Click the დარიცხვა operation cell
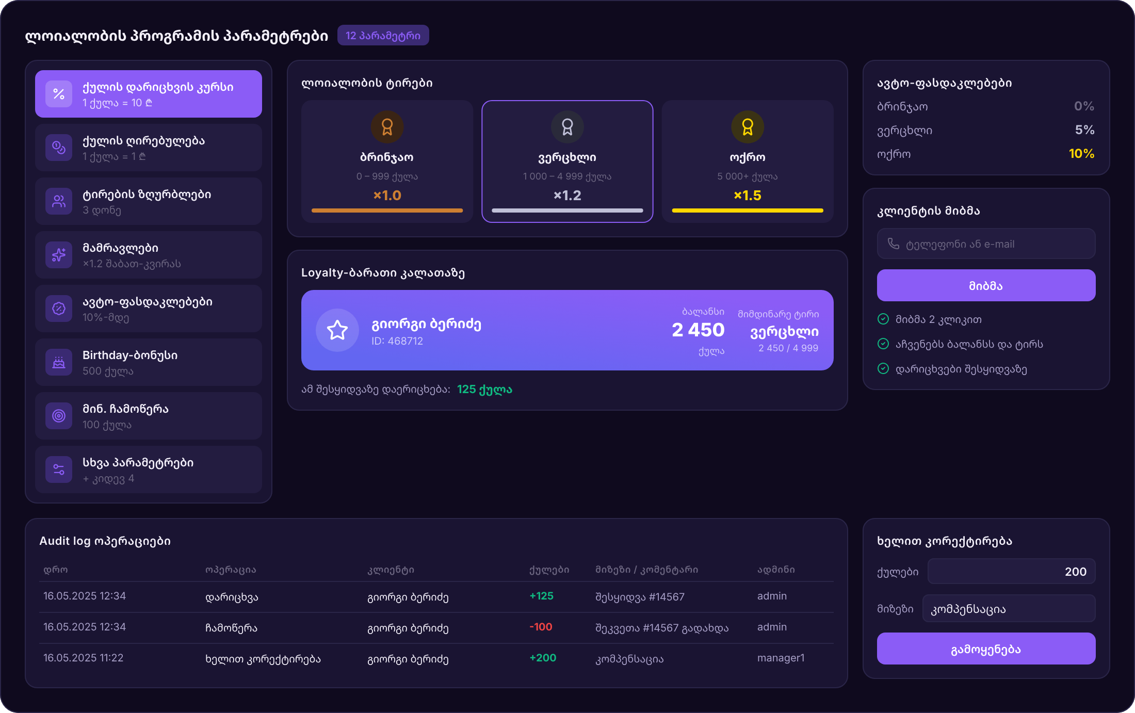The image size is (1135, 713). pos(232,596)
